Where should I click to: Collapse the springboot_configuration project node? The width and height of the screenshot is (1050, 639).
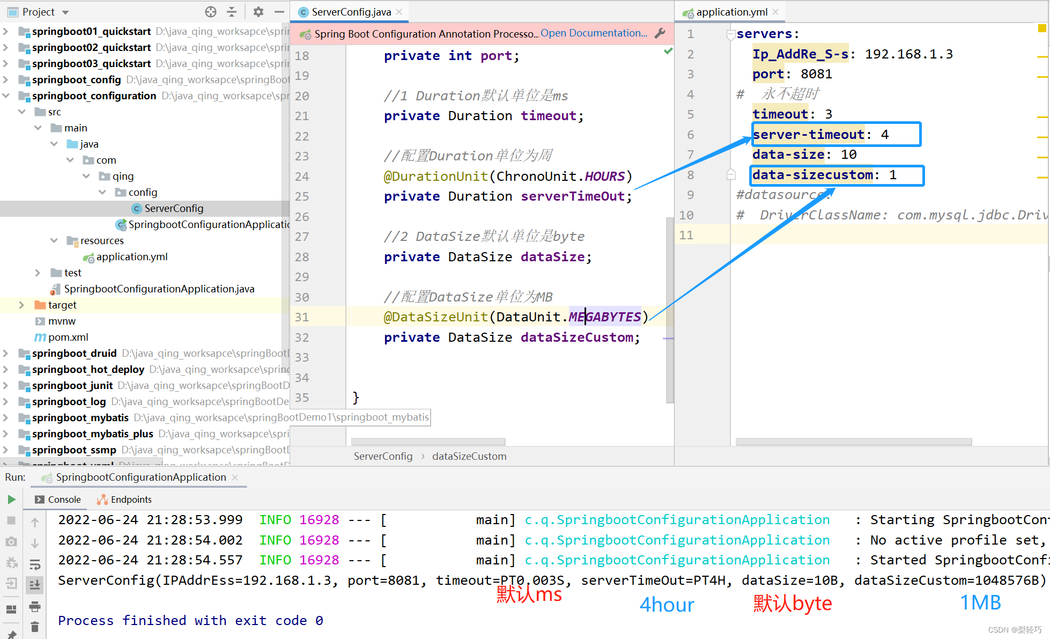point(6,96)
